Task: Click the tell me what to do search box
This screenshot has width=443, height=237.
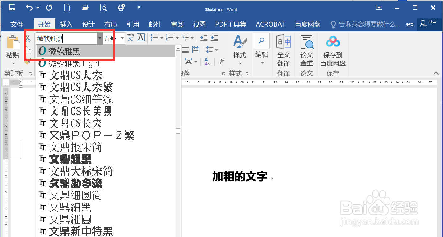Action: pos(365,24)
